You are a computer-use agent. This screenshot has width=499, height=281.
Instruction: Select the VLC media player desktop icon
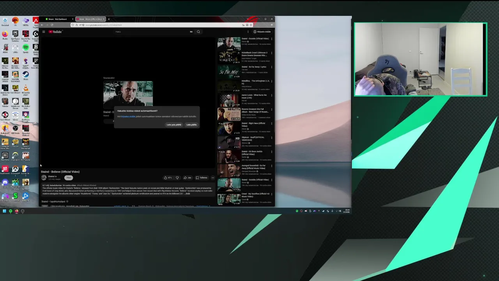[25, 89]
